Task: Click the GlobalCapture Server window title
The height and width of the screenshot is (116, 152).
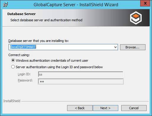Action: [x=76, y=5]
